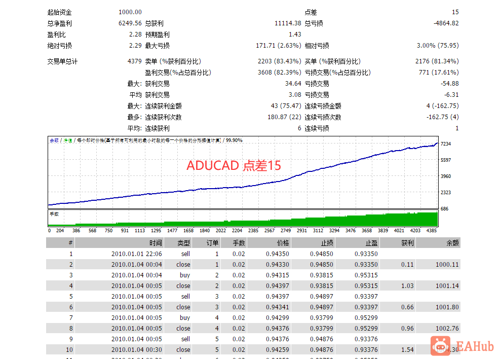Click the 绝对亏损 value 2.29

point(135,46)
